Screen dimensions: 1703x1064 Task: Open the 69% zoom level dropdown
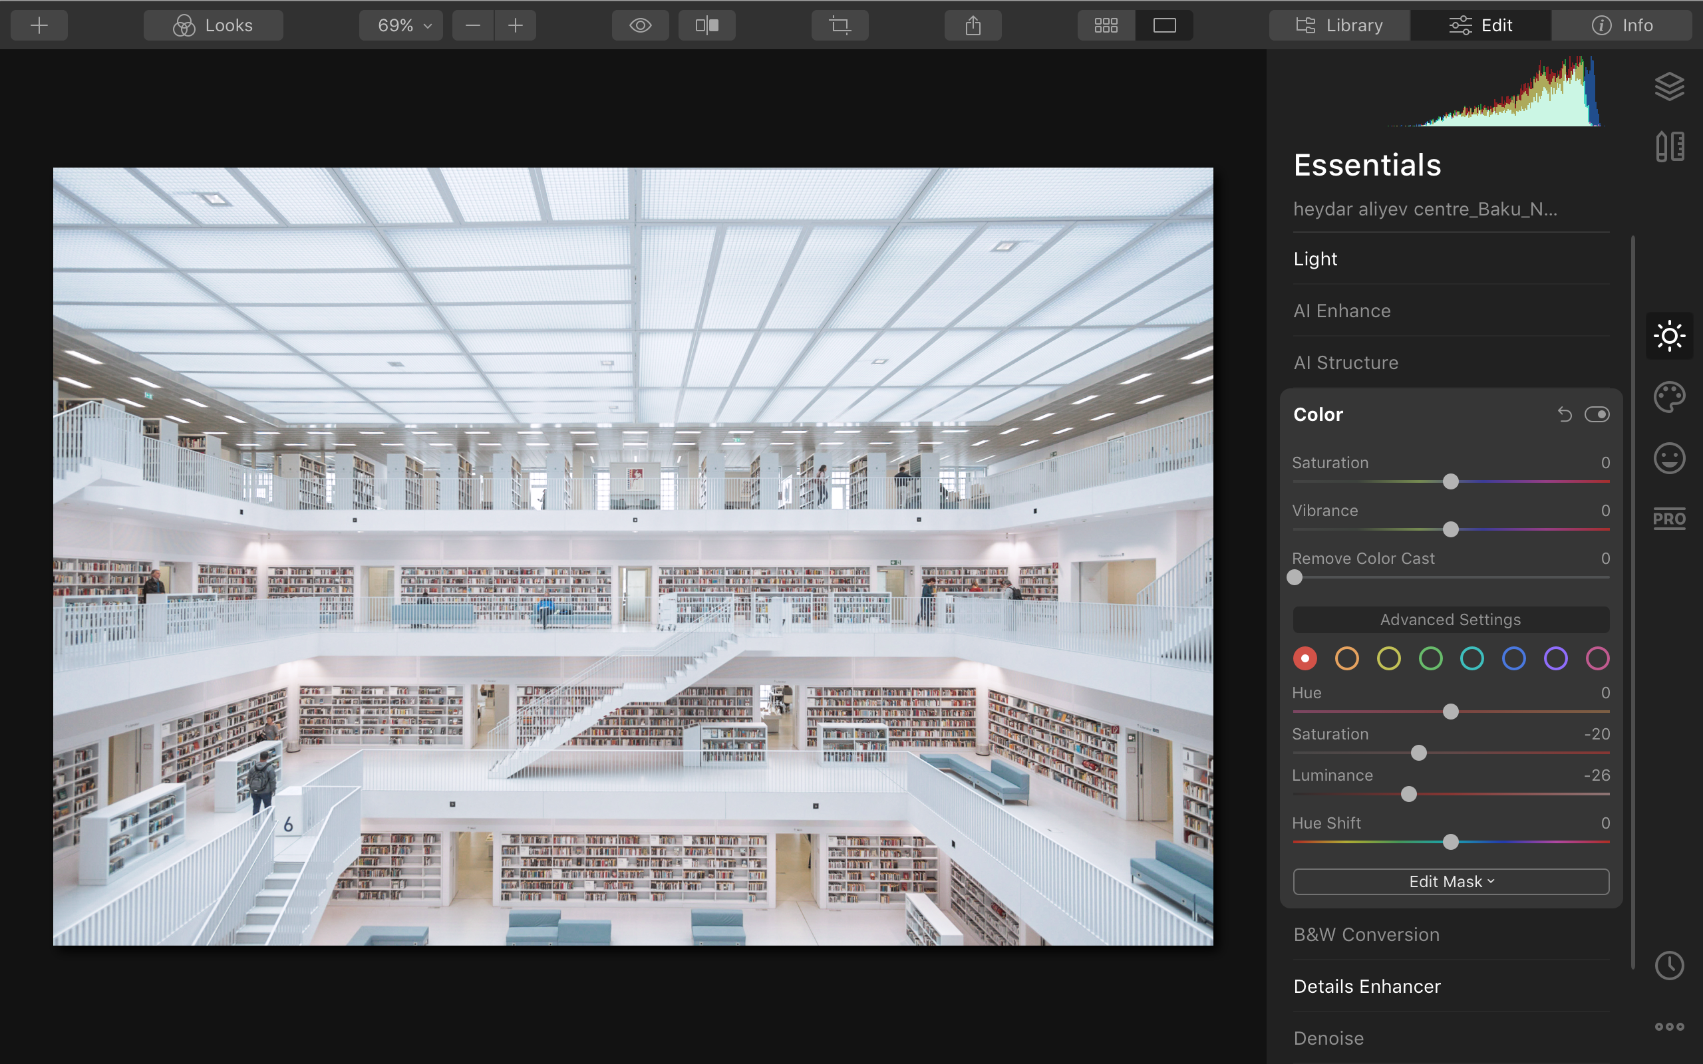(x=401, y=25)
